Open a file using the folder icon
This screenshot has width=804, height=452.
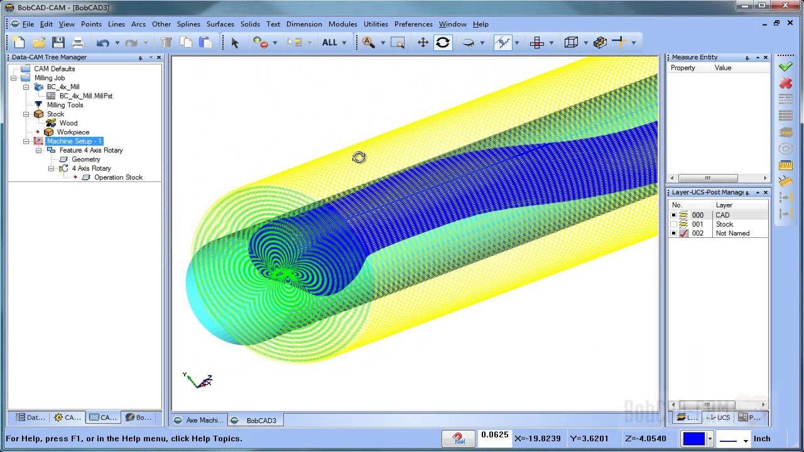39,43
